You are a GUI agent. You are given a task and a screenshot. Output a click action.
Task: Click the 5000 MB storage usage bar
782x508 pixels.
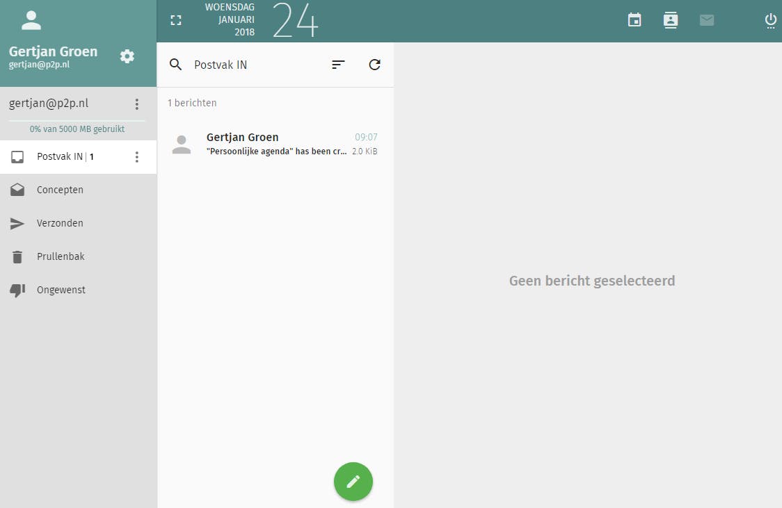coord(77,129)
